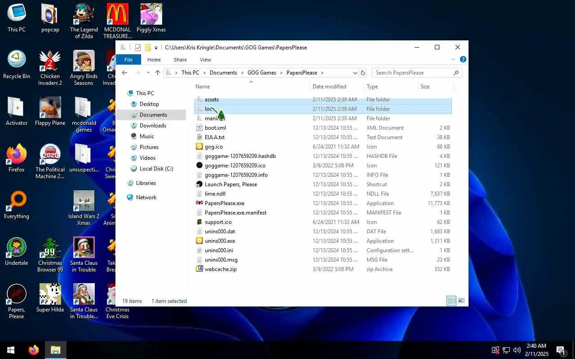Expand chevron after Documents breadcrumb
Viewport: 575px width, 359px height.
click(x=242, y=73)
